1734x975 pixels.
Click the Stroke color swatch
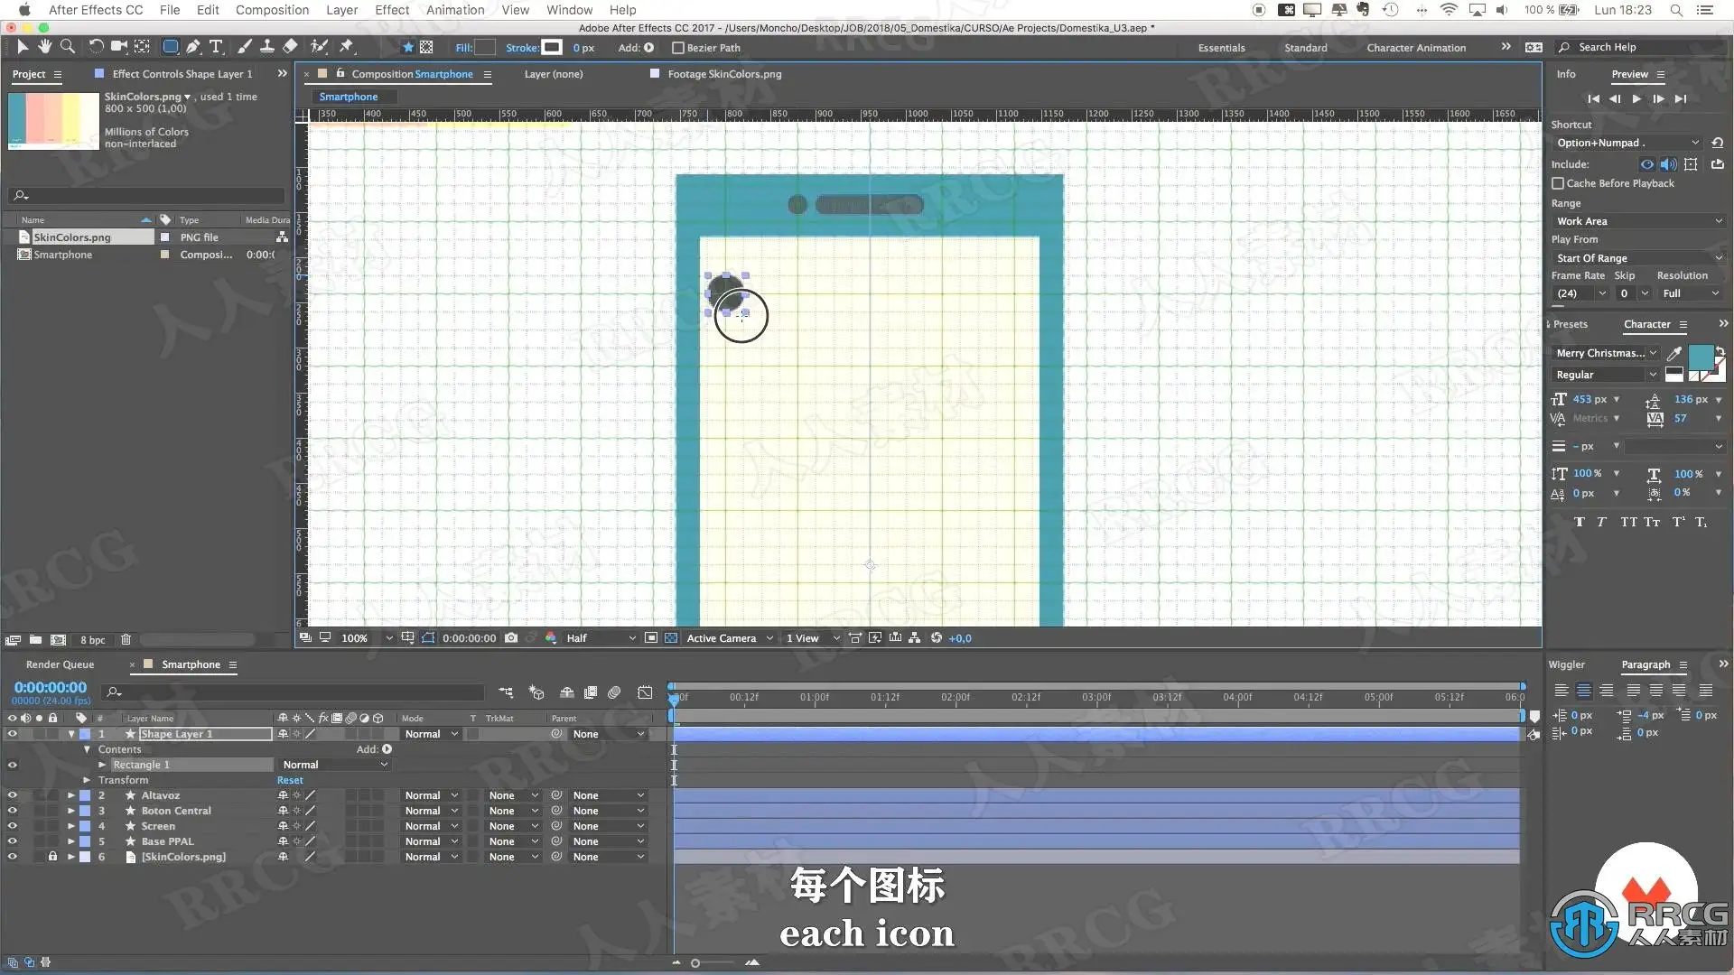click(551, 47)
